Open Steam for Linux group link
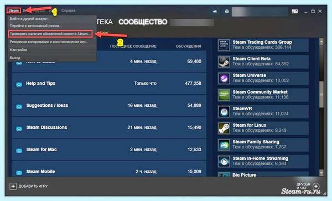The image size is (332, 201). click(x=250, y=125)
